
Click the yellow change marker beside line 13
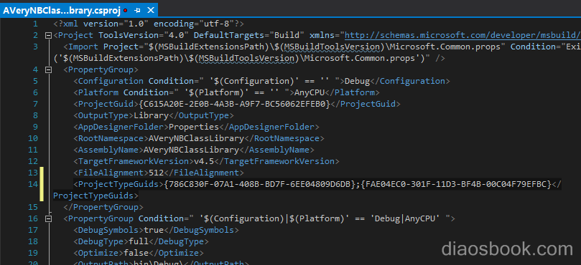pyautogui.click(x=42, y=173)
